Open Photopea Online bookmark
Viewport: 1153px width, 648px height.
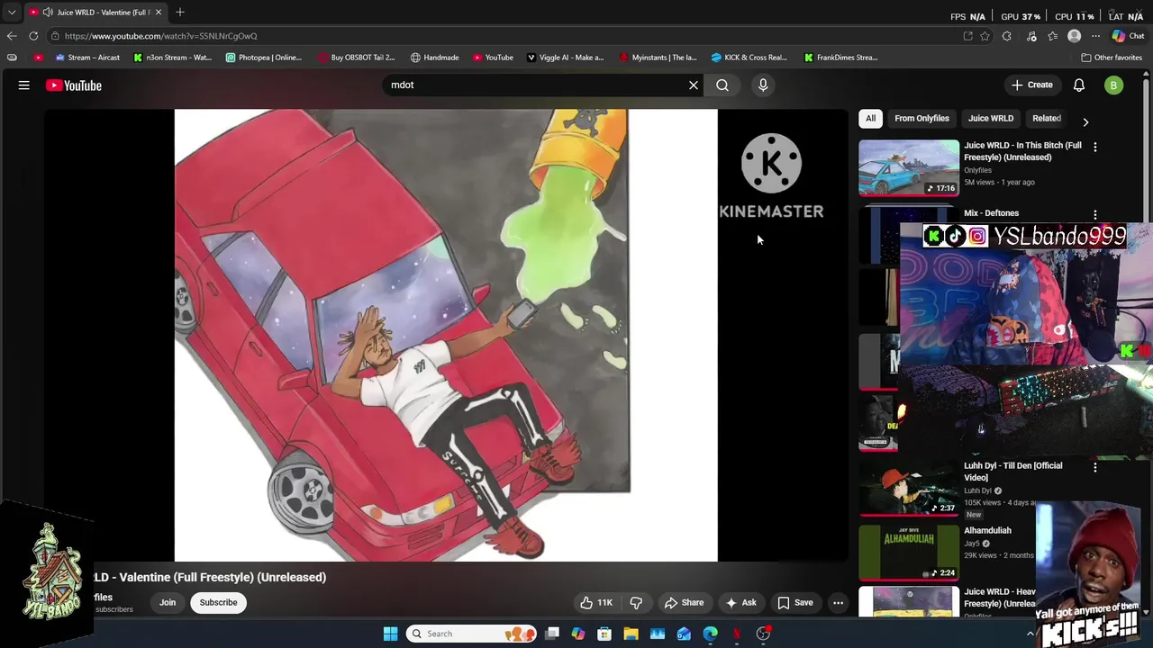pos(264,58)
